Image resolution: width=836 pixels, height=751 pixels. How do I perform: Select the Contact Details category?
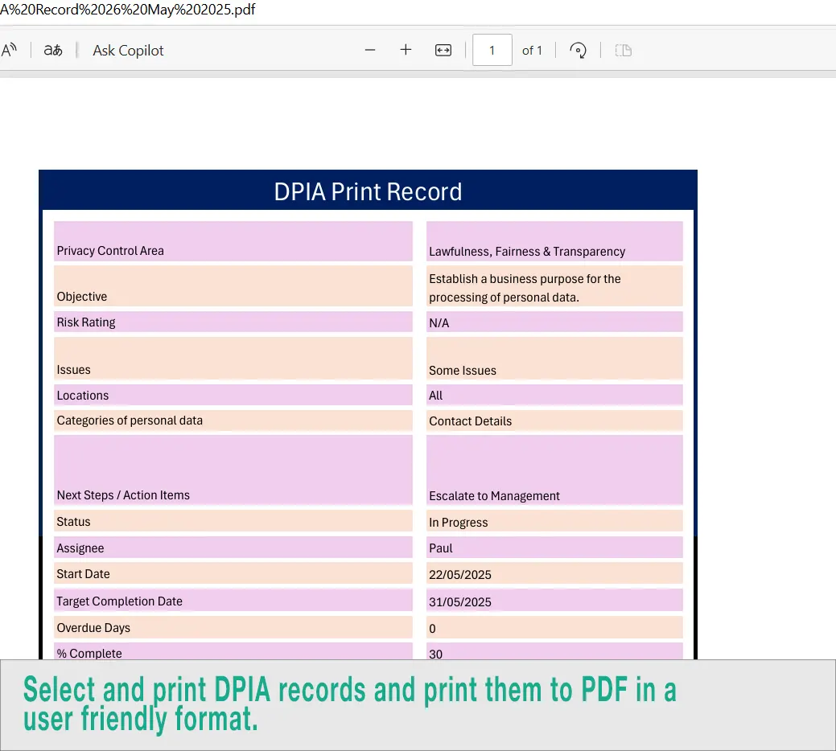(x=554, y=421)
